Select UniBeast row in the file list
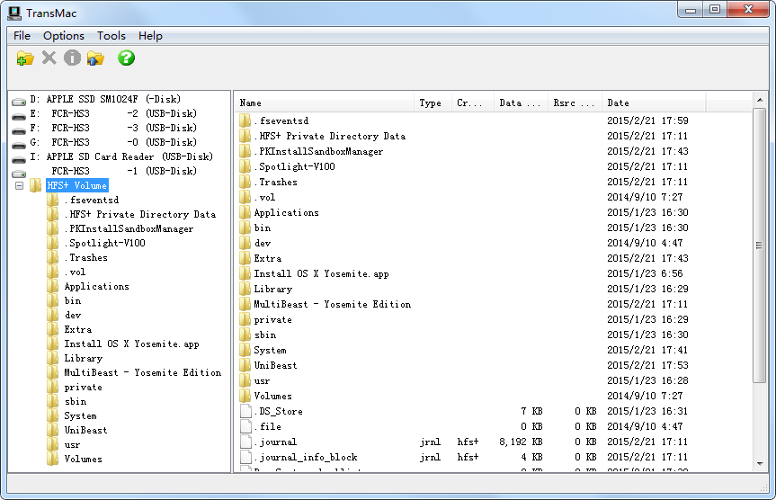 tap(275, 365)
